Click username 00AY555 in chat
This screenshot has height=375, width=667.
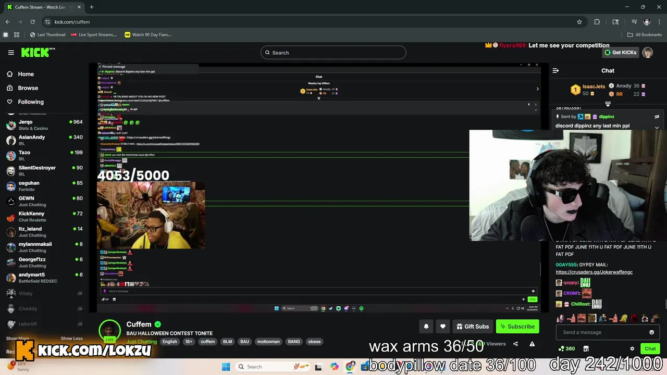(566, 265)
